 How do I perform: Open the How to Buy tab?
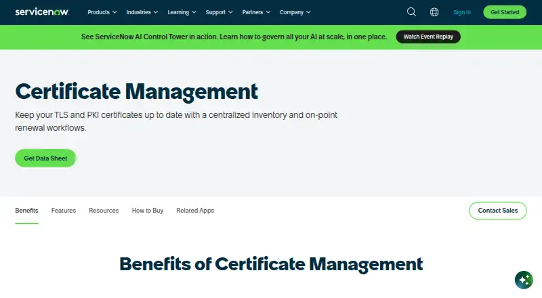pyautogui.click(x=148, y=211)
